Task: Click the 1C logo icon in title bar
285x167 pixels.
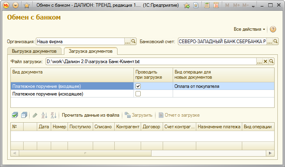Action: 6,5
